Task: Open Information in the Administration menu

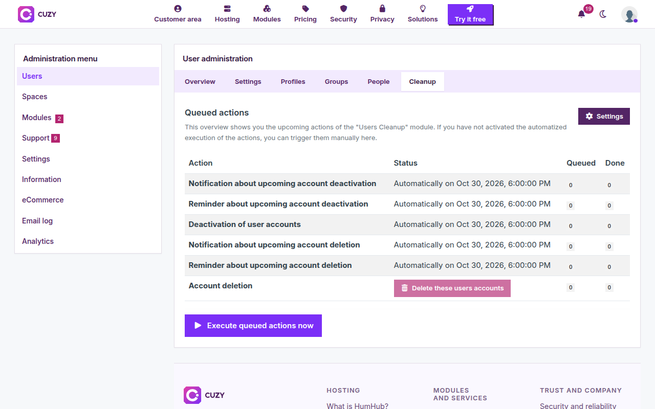Action: pyautogui.click(x=88, y=179)
